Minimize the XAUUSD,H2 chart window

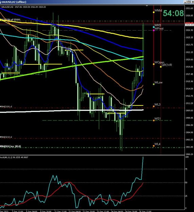(x=186, y=2)
